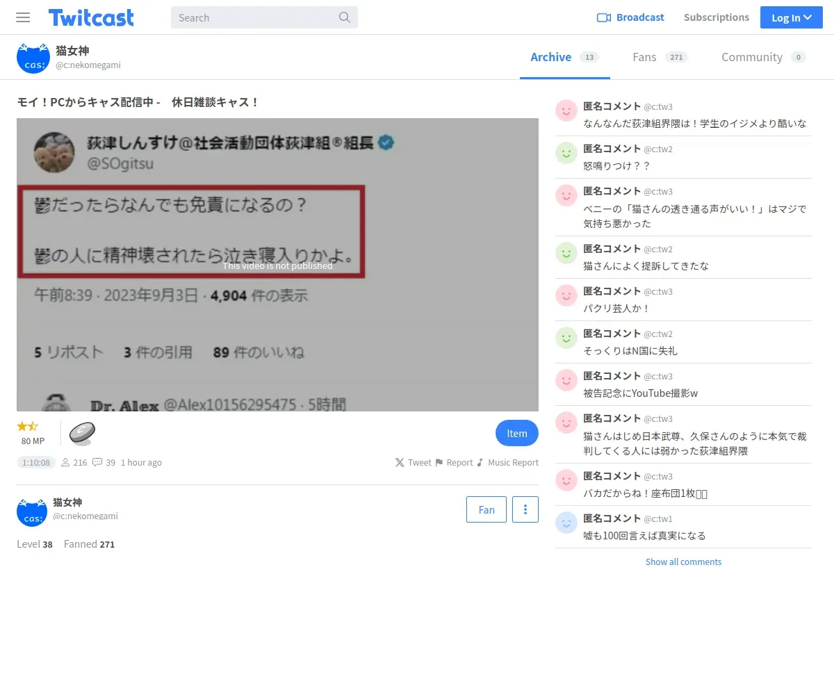Viewport: 834px width, 695px height.
Task: Click the blue Item button
Action: [x=517, y=433]
